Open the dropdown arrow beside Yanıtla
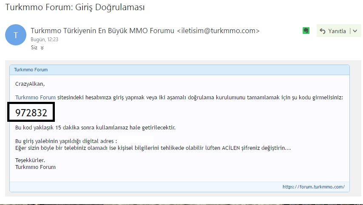The image size is (363, 205). (355, 31)
